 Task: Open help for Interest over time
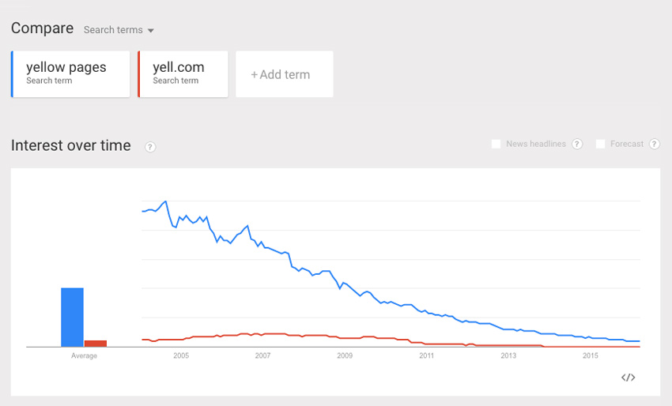coord(150,147)
